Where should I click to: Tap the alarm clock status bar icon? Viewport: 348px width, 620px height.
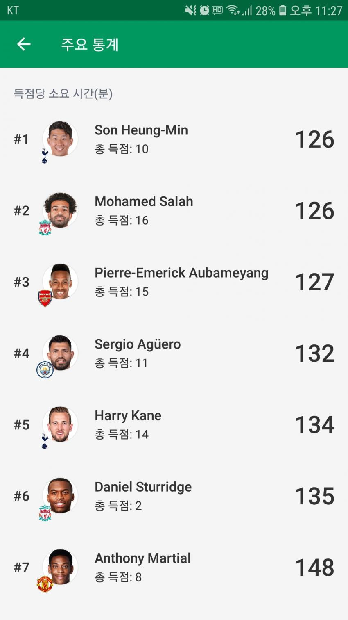click(x=204, y=10)
